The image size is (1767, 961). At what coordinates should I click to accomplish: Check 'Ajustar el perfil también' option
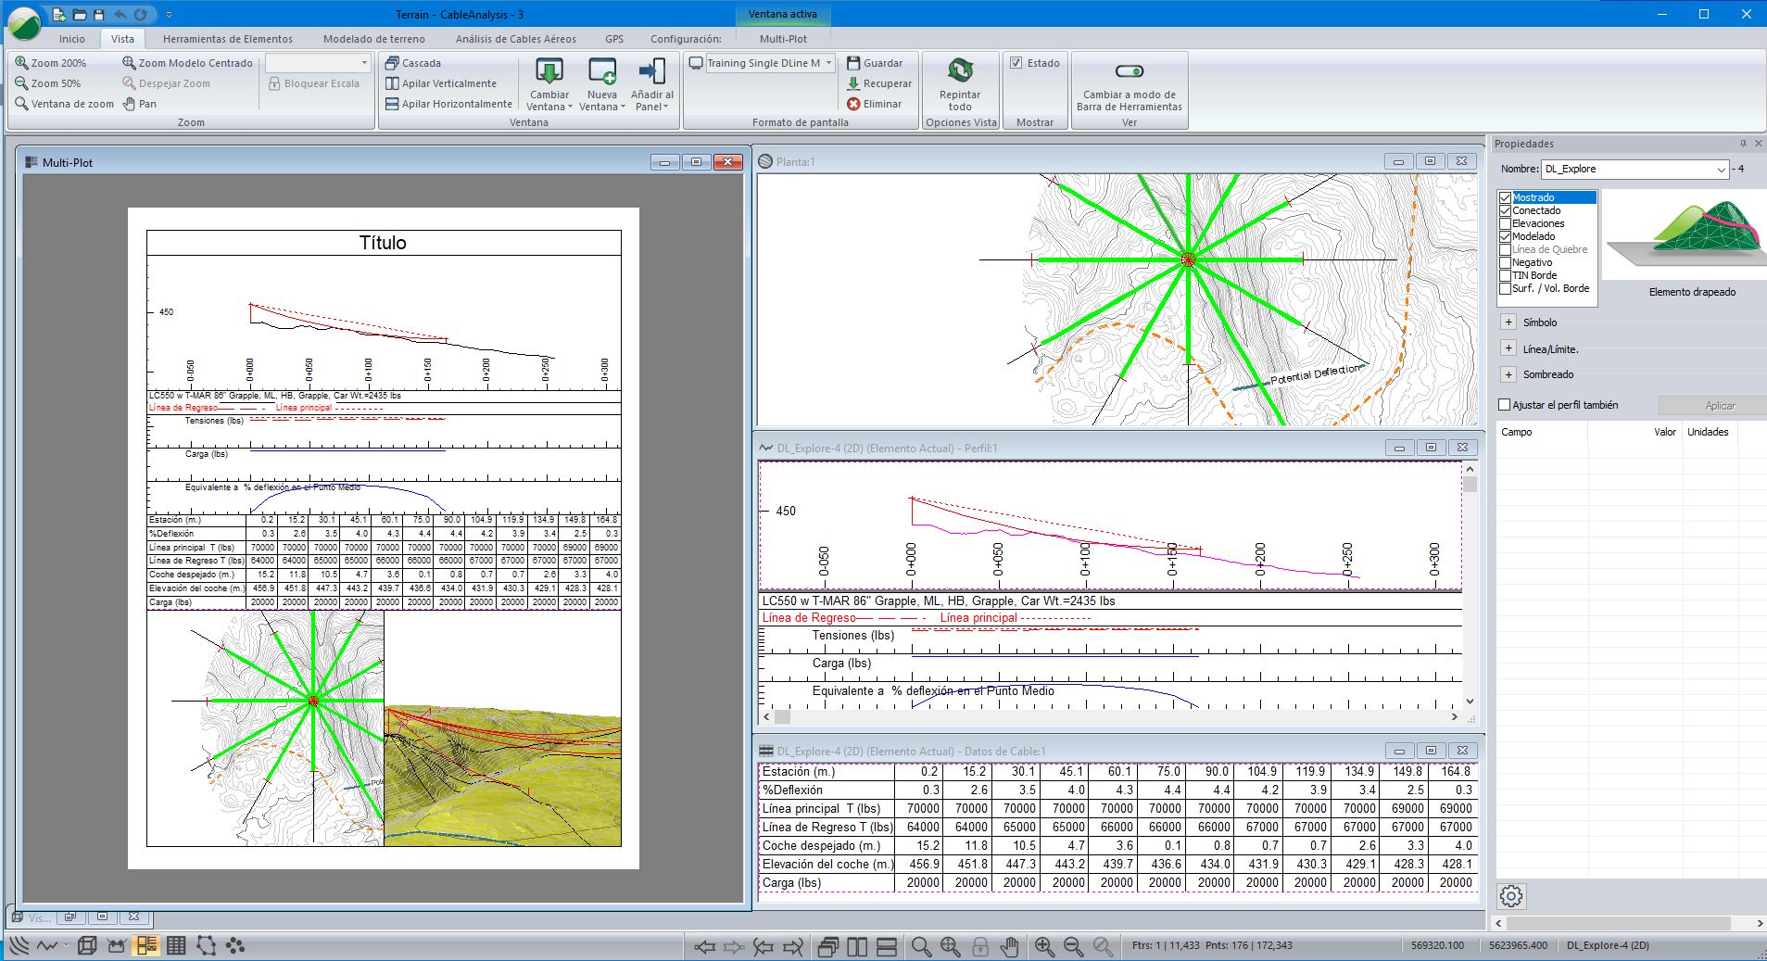coord(1505,405)
